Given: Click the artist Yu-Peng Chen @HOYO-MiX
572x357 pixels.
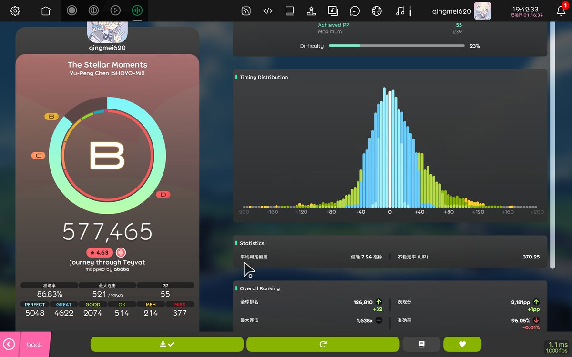Looking at the screenshot, I should pos(107,73).
